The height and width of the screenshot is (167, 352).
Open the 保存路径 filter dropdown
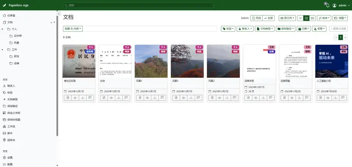click(286, 29)
